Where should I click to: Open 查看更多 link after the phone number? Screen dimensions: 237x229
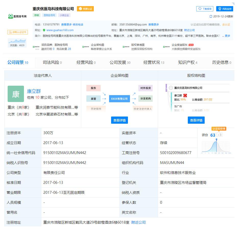[66, 24]
